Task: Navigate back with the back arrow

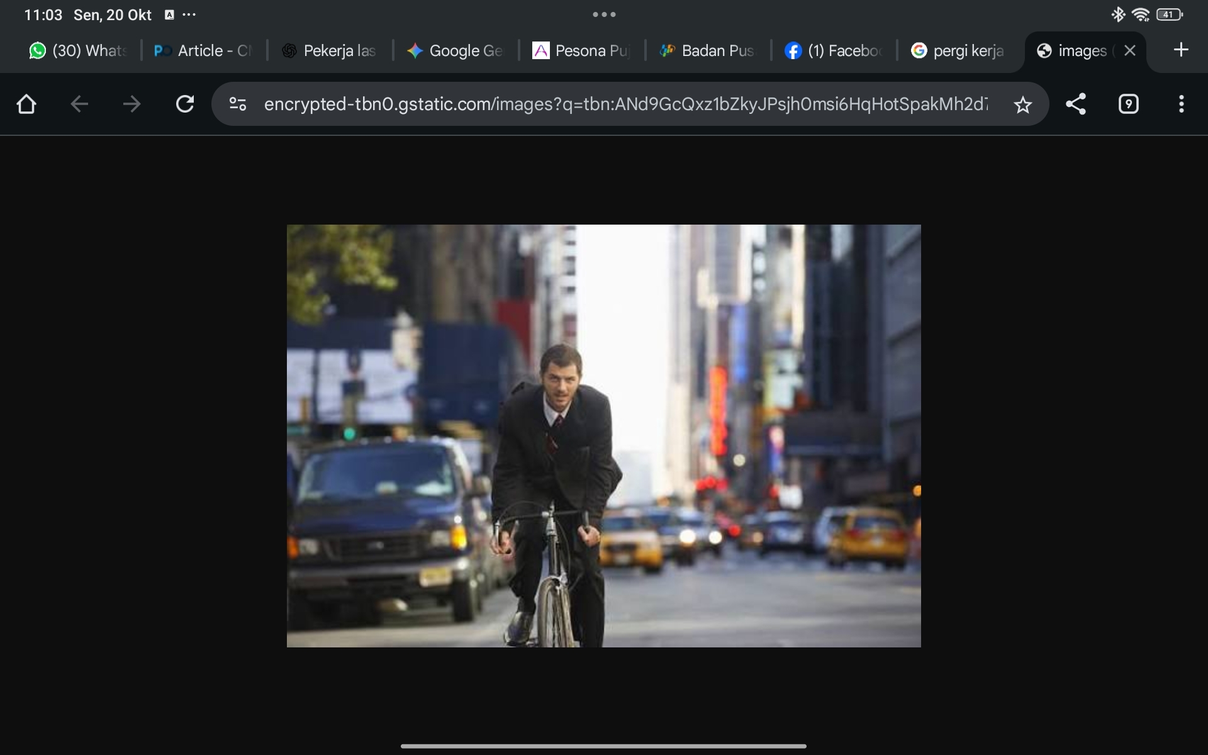Action: (x=79, y=104)
